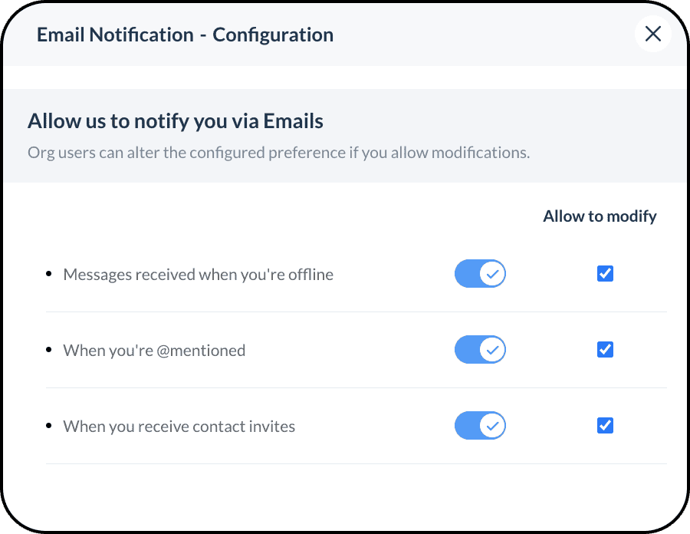
Task: Uncheck Allow to modify for contact invites
Action: tap(605, 426)
